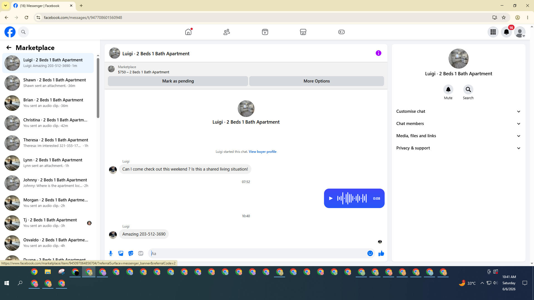Record a voice clip with microphone
The image size is (534, 300).
click(x=111, y=253)
